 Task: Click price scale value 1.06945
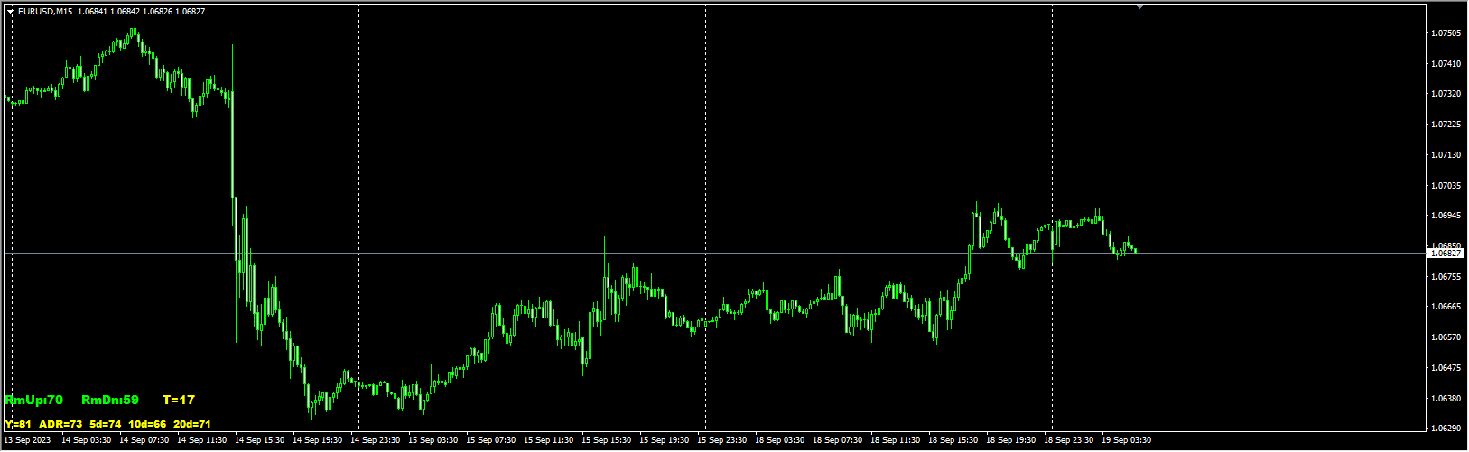[1446, 216]
